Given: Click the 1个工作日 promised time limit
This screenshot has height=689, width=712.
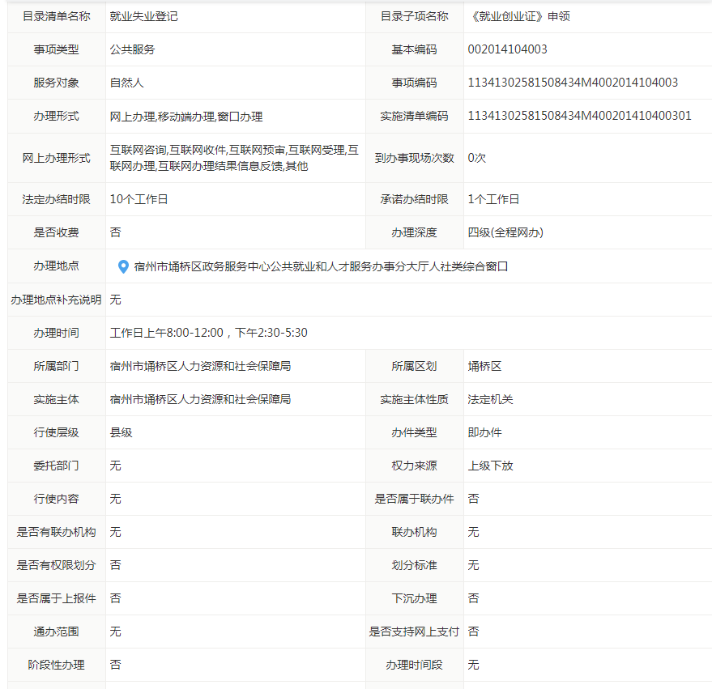Looking at the screenshot, I should pyautogui.click(x=493, y=199).
